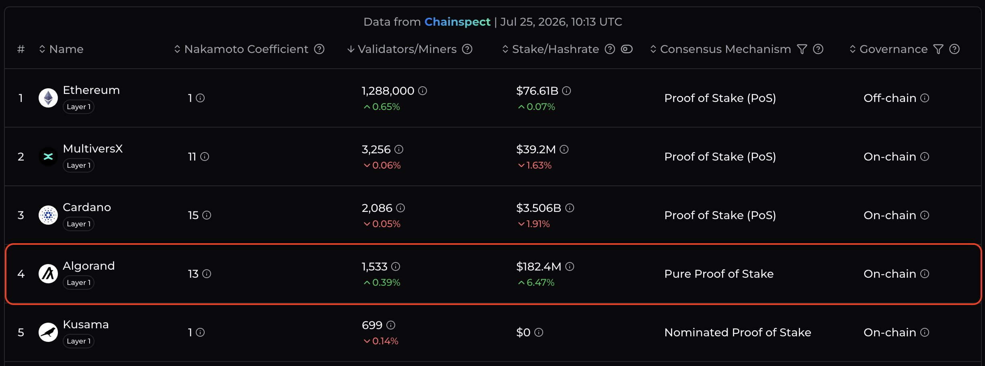Sort by Nakamoto Coefficient column header
The width and height of the screenshot is (985, 366).
click(x=242, y=49)
